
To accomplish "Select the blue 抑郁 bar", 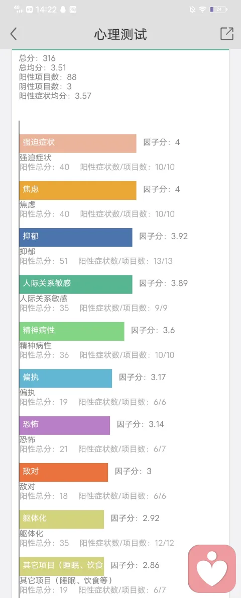I will (76, 237).
